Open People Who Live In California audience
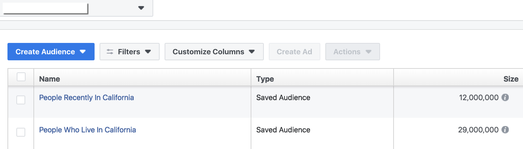Image resolution: width=523 pixels, height=149 pixels. coord(87,130)
